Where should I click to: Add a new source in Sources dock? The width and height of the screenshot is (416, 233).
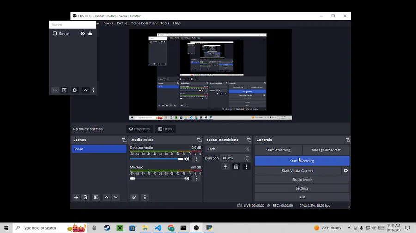[55, 90]
